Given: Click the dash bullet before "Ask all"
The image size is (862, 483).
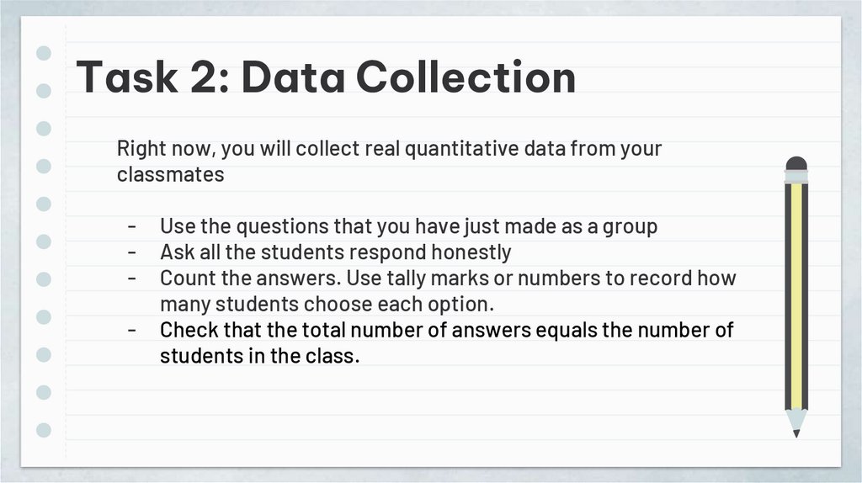Looking at the screenshot, I should pos(133,252).
